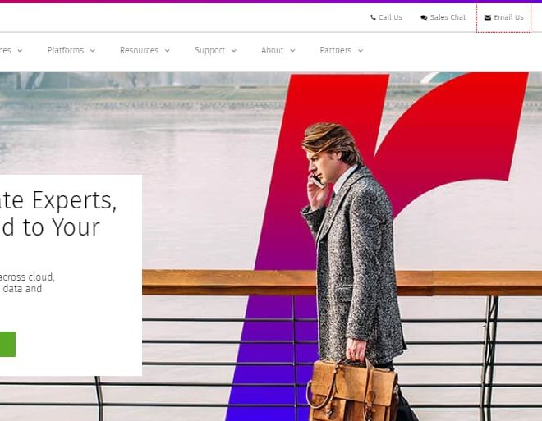
Task: Select the About navigation item
Action: pos(273,50)
